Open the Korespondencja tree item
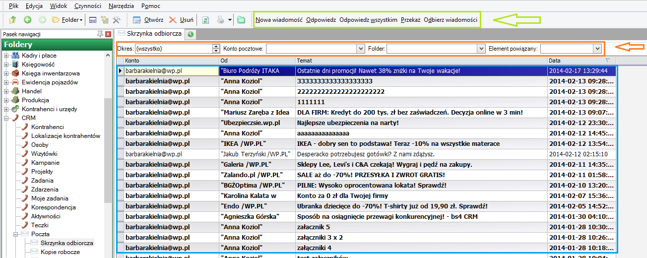647x258 pixels. pos(54,207)
